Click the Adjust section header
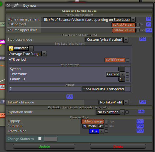 click(x=70, y=85)
